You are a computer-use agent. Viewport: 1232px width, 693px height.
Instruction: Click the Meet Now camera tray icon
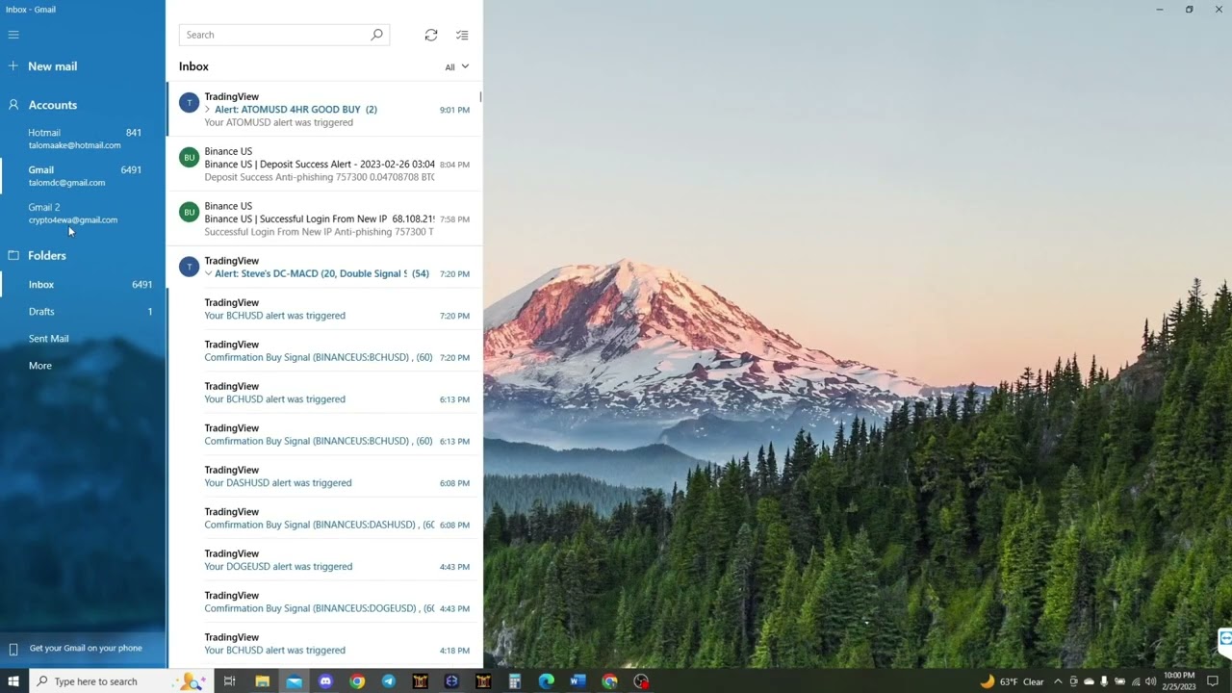1073,681
